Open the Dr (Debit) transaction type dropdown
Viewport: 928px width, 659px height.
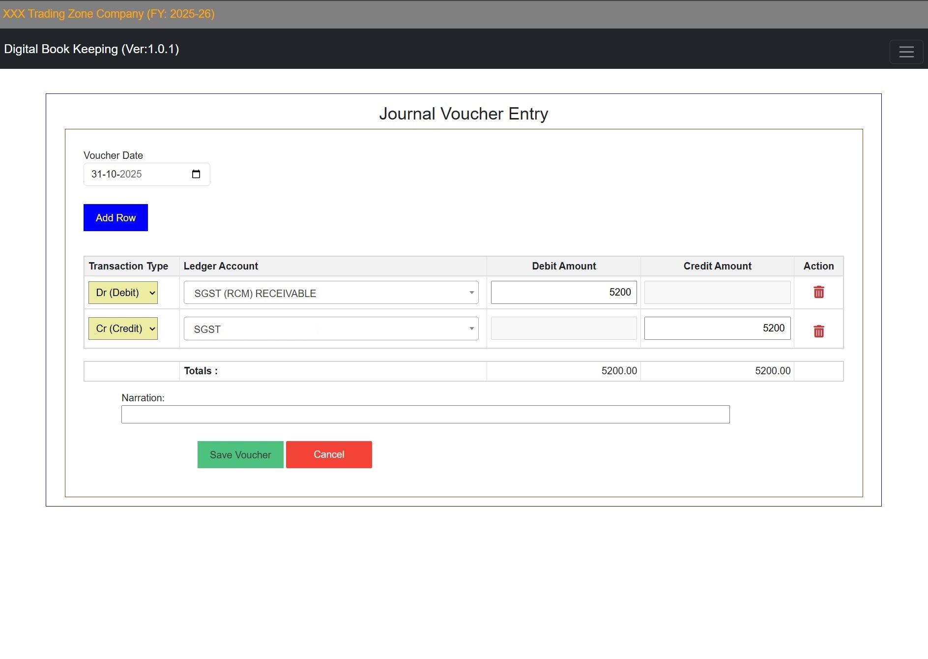[x=123, y=293]
